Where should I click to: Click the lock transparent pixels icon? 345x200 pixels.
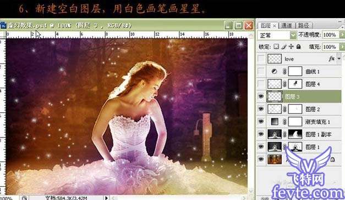point(276,47)
